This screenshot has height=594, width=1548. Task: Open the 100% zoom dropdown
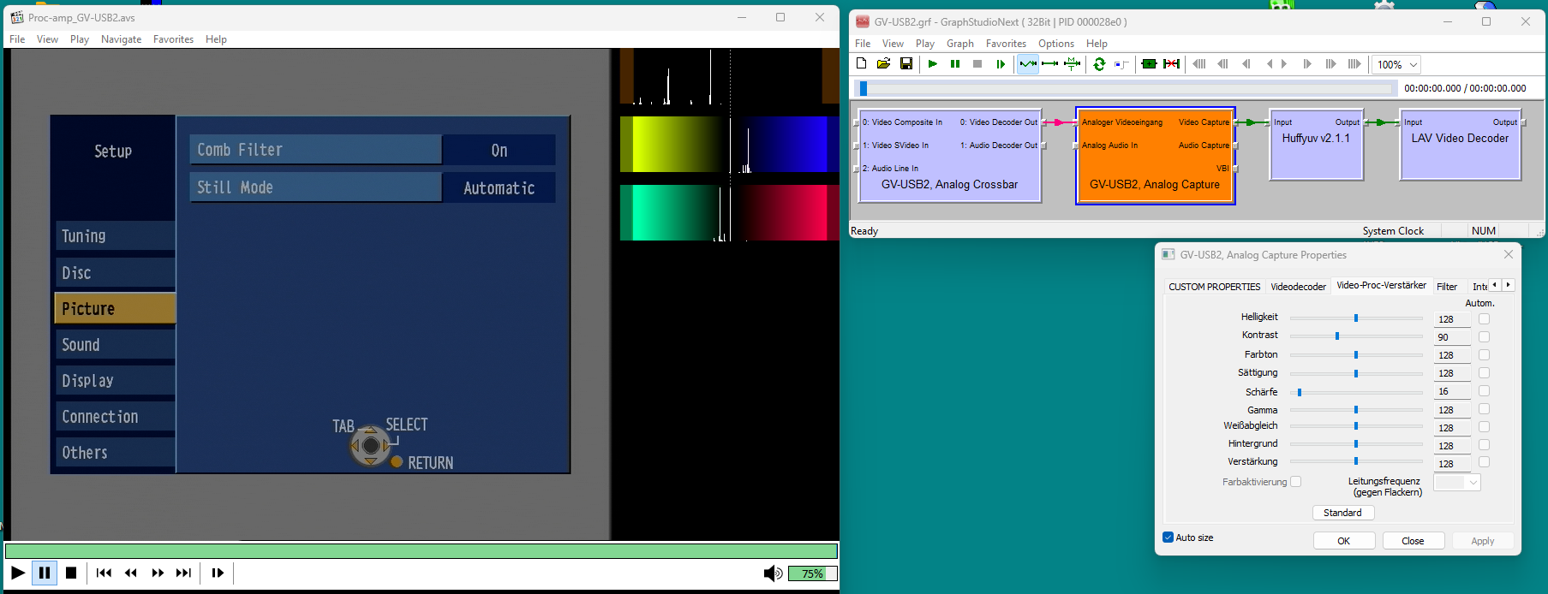pyautogui.click(x=1396, y=65)
